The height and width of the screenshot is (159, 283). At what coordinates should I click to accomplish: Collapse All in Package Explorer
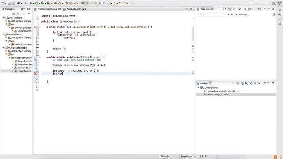coord(14,14)
